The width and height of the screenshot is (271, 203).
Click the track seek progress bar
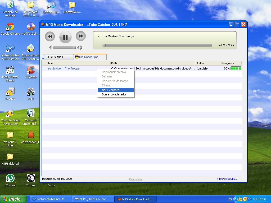pyautogui.click(x=157, y=45)
